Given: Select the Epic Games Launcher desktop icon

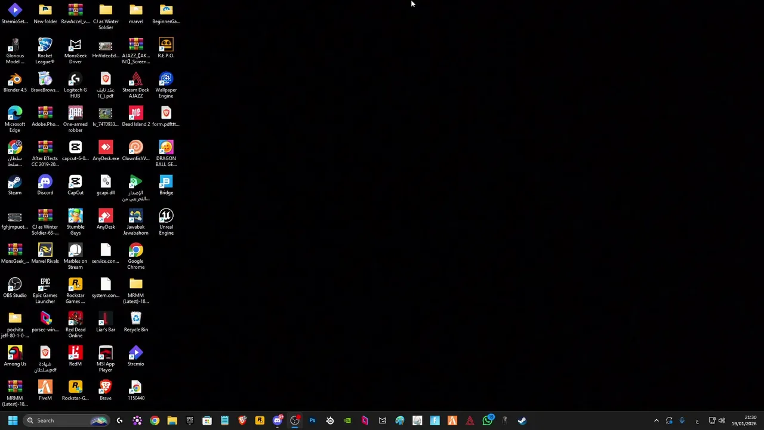Looking at the screenshot, I should (45, 291).
